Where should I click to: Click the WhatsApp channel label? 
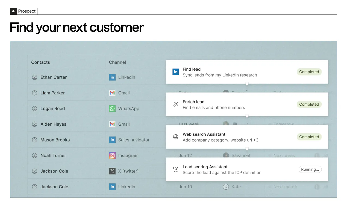point(129,108)
